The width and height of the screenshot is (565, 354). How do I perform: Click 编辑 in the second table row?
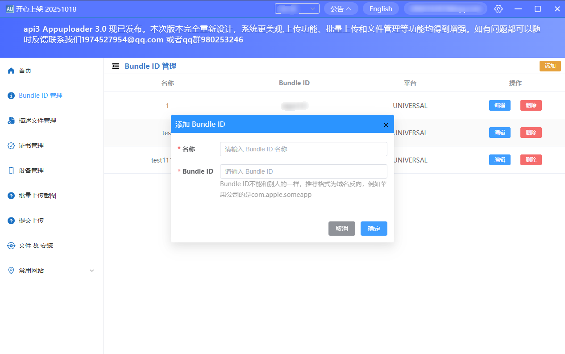(x=500, y=133)
